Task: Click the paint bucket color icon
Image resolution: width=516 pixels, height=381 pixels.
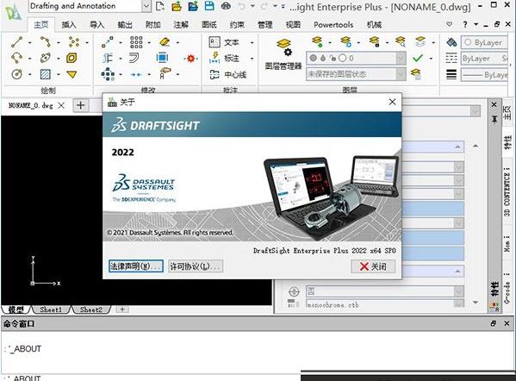Action: pos(451,42)
